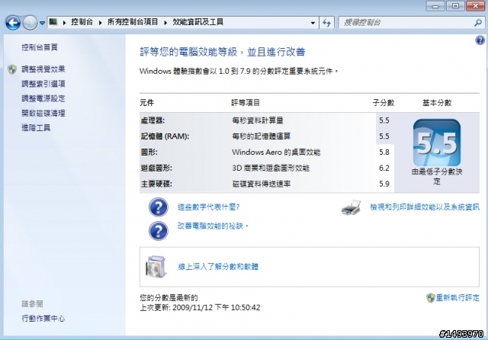Open 檢視和列印詳細效能以及系統資訊 link

click(x=425, y=207)
